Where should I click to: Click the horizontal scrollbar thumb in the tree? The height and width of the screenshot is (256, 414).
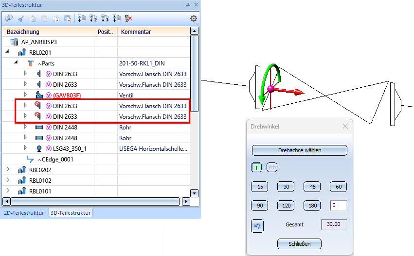coord(95,202)
